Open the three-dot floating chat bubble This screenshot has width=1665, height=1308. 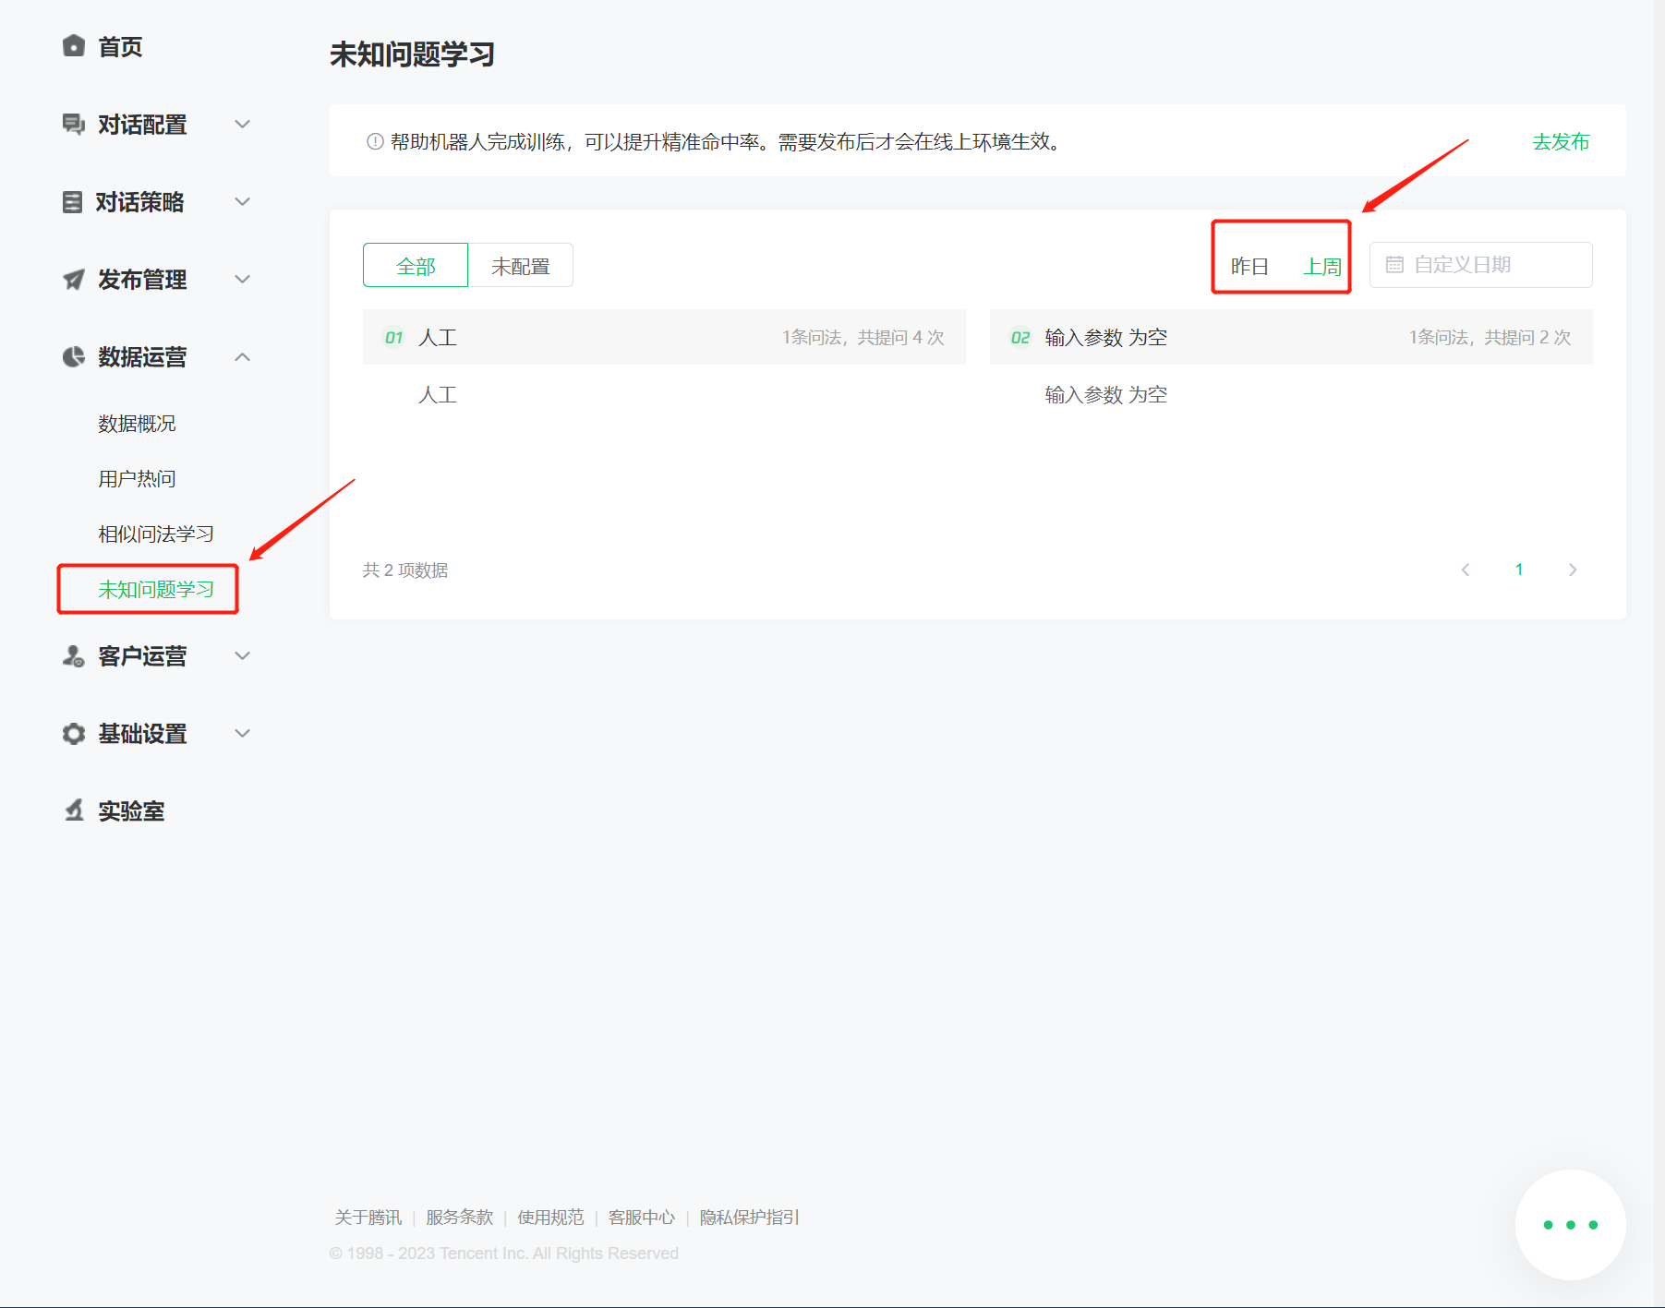(x=1570, y=1225)
